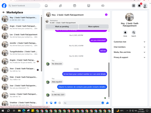The height and width of the screenshot is (113, 151).
Task: Open the taskbar clock and date
Action: coord(141,111)
